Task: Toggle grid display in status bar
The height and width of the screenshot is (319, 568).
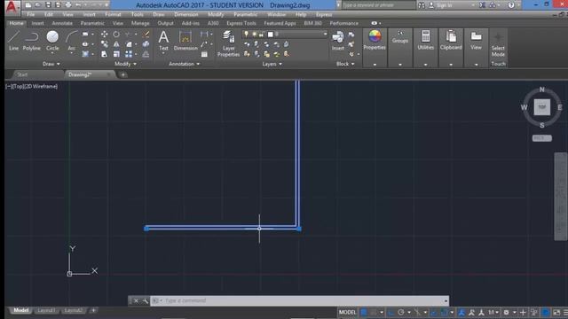Action: pyautogui.click(x=364, y=312)
